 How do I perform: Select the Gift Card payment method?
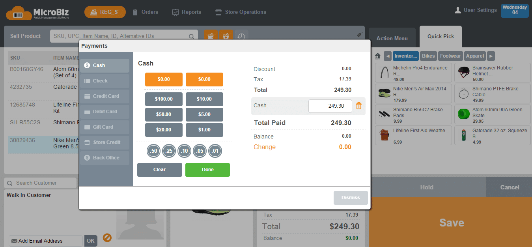(x=105, y=127)
